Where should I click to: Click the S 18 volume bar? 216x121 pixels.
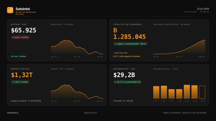[x=164, y=92]
